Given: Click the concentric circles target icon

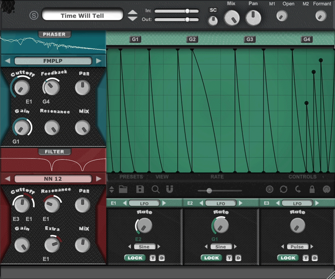Looking at the screenshot, I should click(269, 189).
